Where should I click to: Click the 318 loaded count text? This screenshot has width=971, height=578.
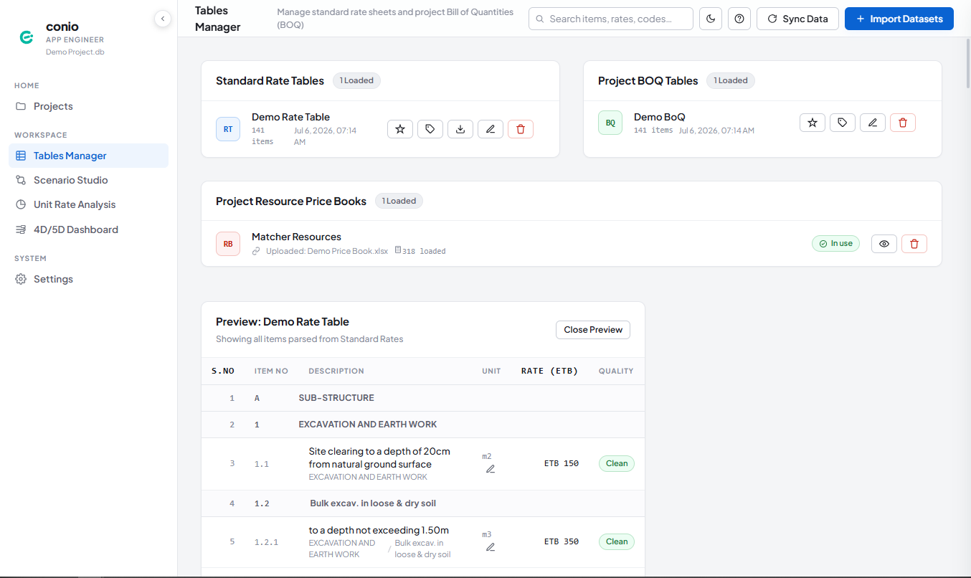tap(424, 251)
